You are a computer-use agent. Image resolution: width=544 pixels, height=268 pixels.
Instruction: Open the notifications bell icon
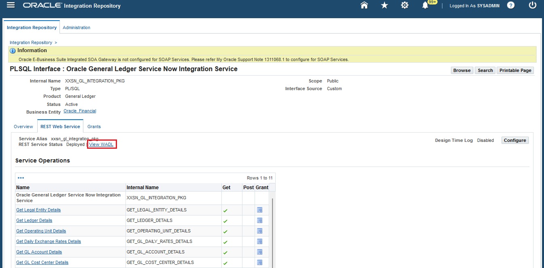point(425,6)
